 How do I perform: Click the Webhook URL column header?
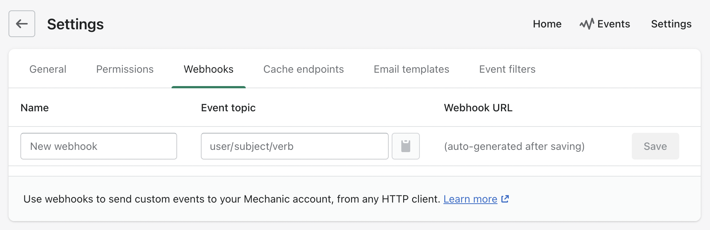[478, 108]
